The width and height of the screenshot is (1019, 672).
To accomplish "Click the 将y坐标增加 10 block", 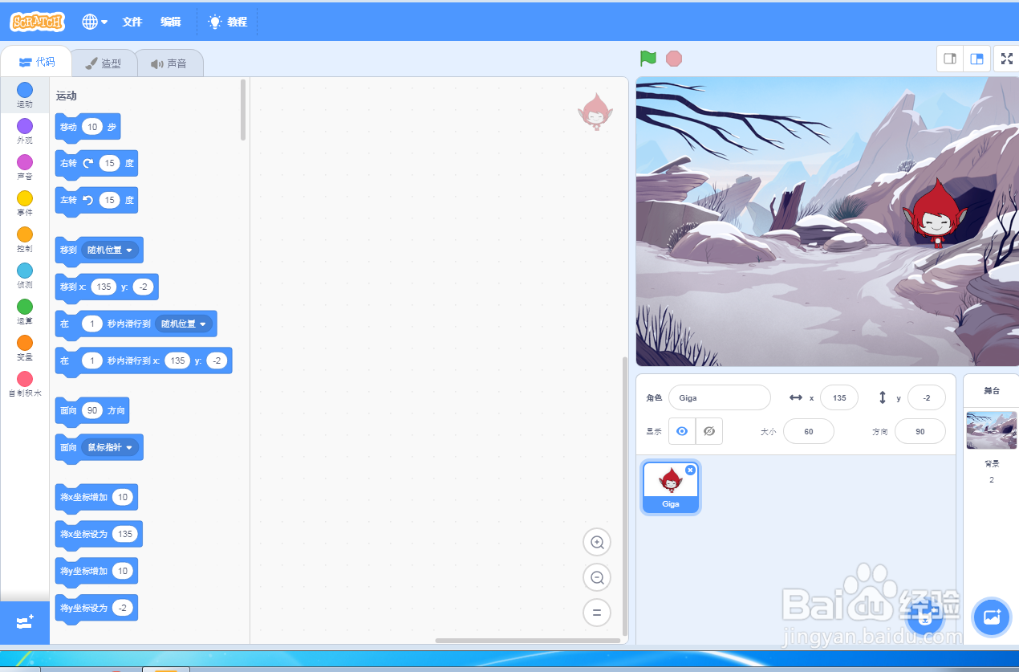I will tap(96, 571).
